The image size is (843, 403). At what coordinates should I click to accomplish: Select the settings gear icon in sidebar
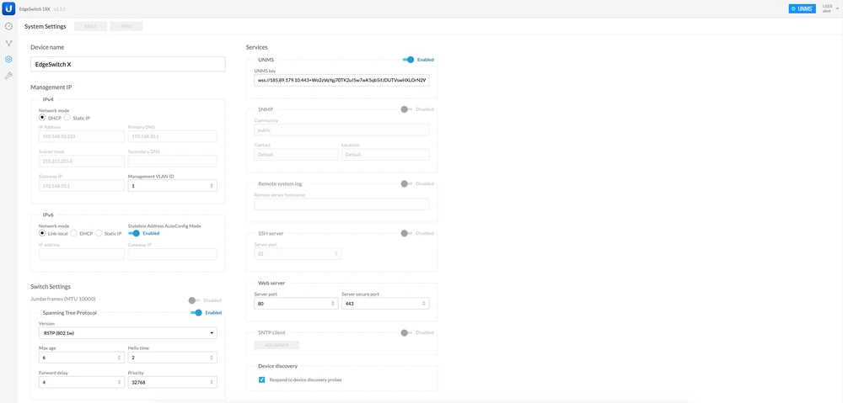point(8,60)
